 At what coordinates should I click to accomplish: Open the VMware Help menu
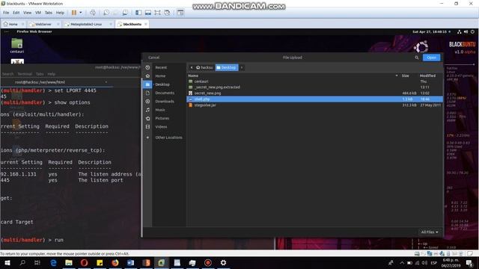pos(60,13)
